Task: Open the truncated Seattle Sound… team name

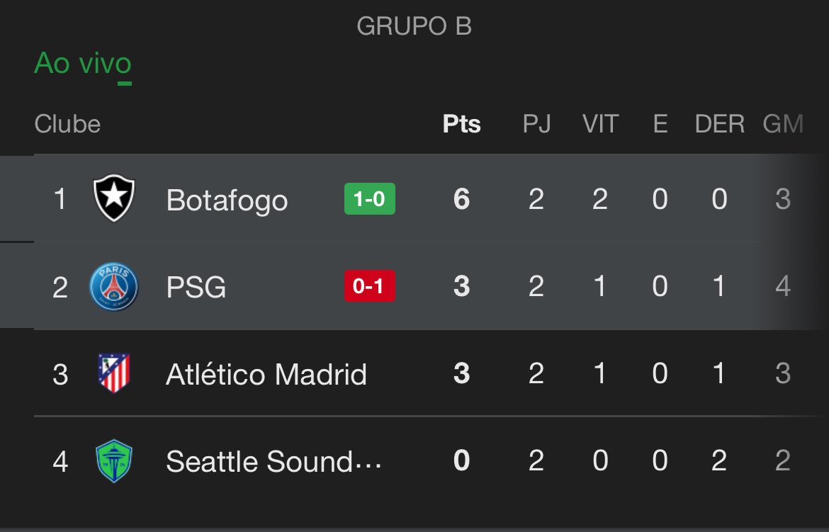Action: point(274,461)
